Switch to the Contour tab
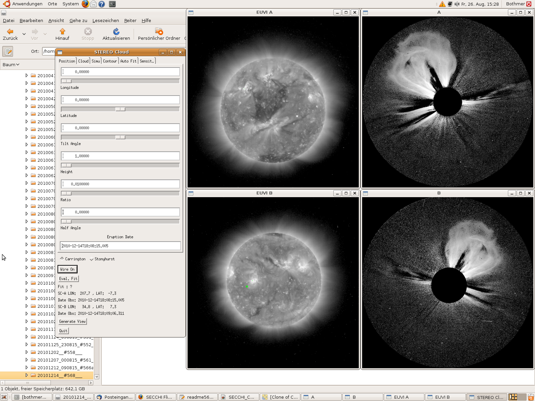The width and height of the screenshot is (535, 401). pos(110,61)
